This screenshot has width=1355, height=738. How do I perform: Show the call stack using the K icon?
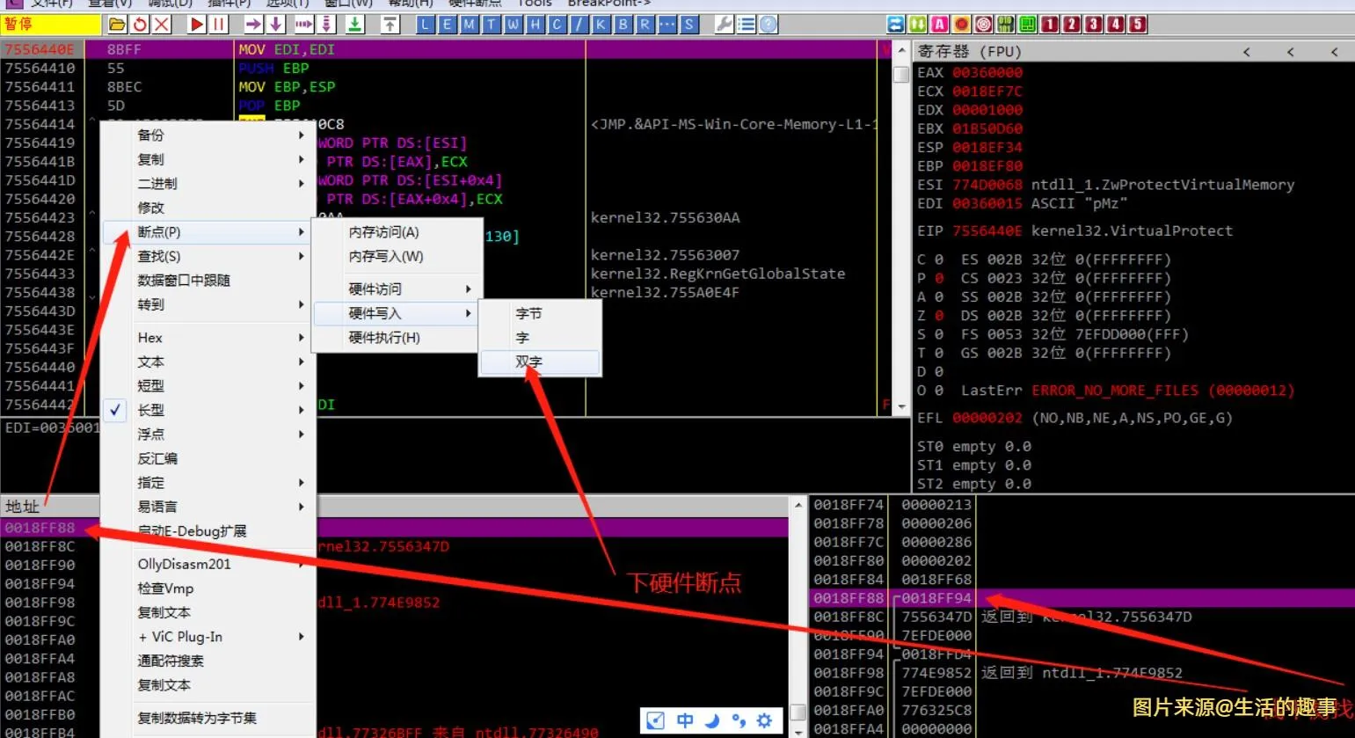602,25
